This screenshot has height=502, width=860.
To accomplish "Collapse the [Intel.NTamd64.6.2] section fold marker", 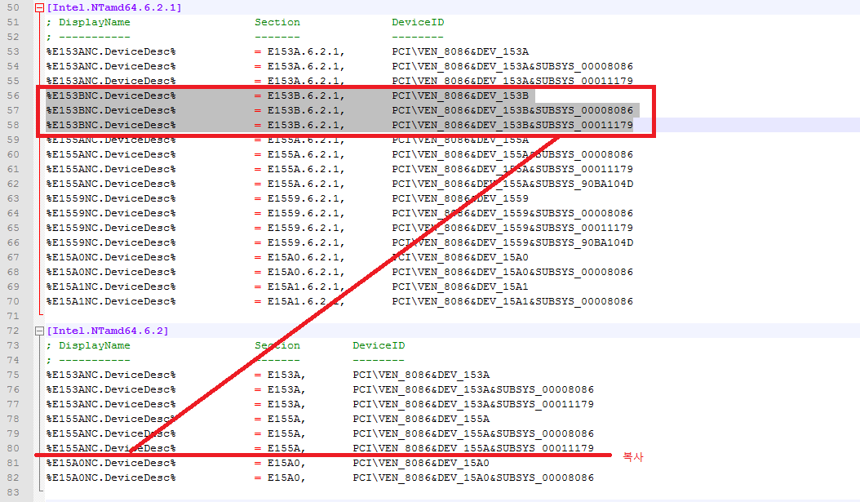I will pos(39,331).
